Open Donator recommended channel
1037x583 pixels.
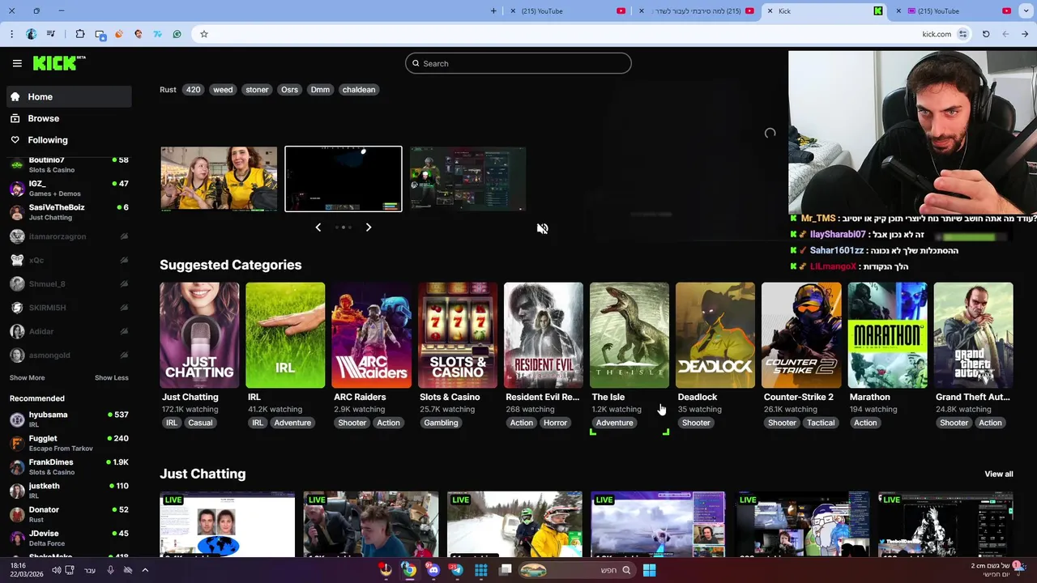pos(69,514)
